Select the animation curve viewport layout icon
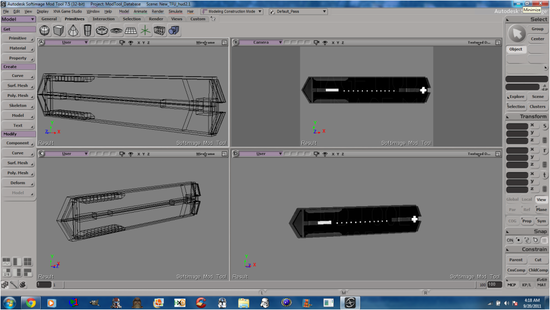Viewport: 550px width, 310px height. coord(6,262)
